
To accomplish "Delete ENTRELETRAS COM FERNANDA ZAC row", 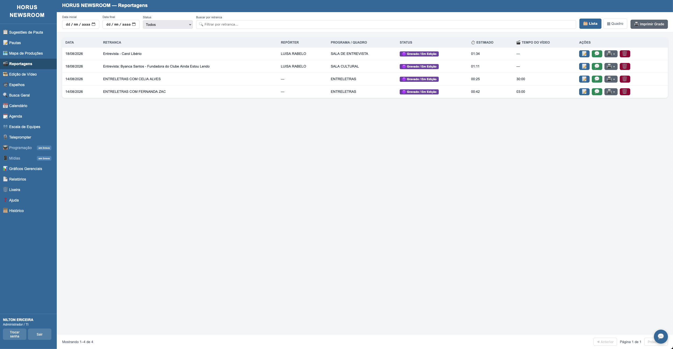I will (625, 92).
